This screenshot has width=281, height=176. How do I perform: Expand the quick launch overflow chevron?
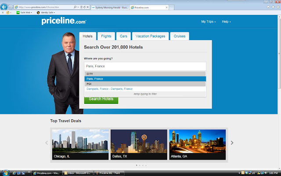click(29, 172)
